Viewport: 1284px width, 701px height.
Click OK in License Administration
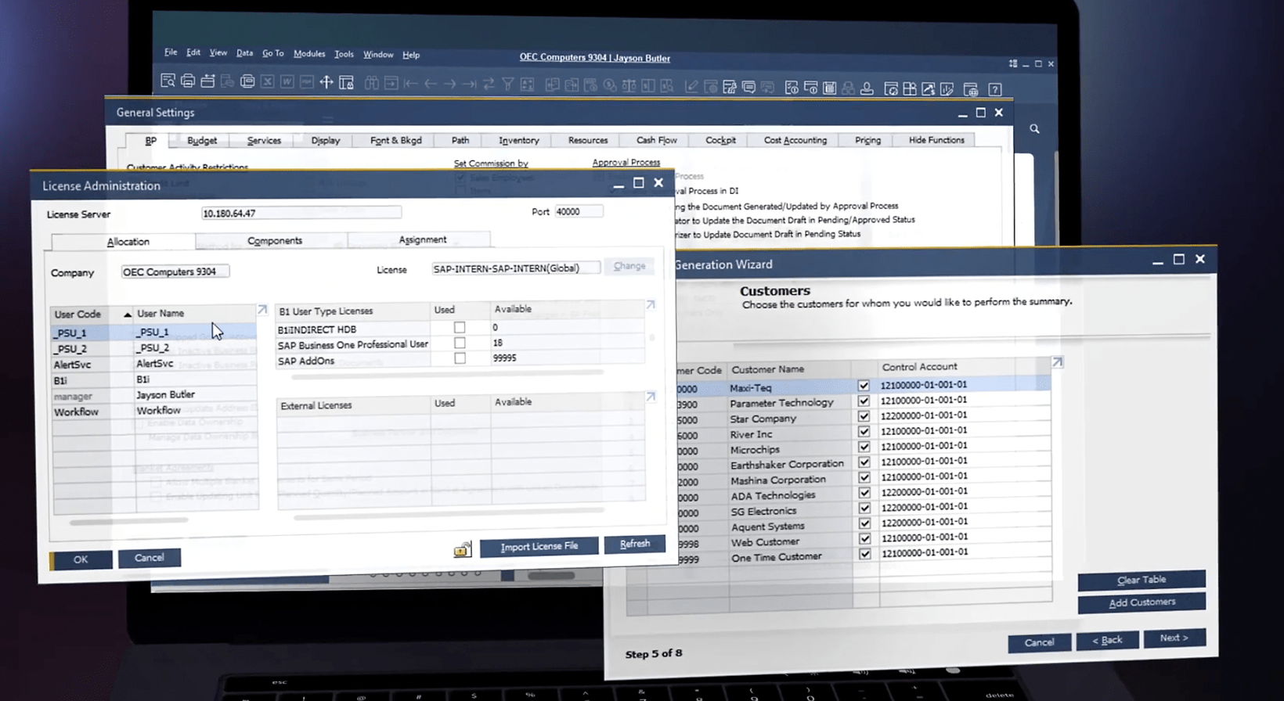(x=81, y=559)
